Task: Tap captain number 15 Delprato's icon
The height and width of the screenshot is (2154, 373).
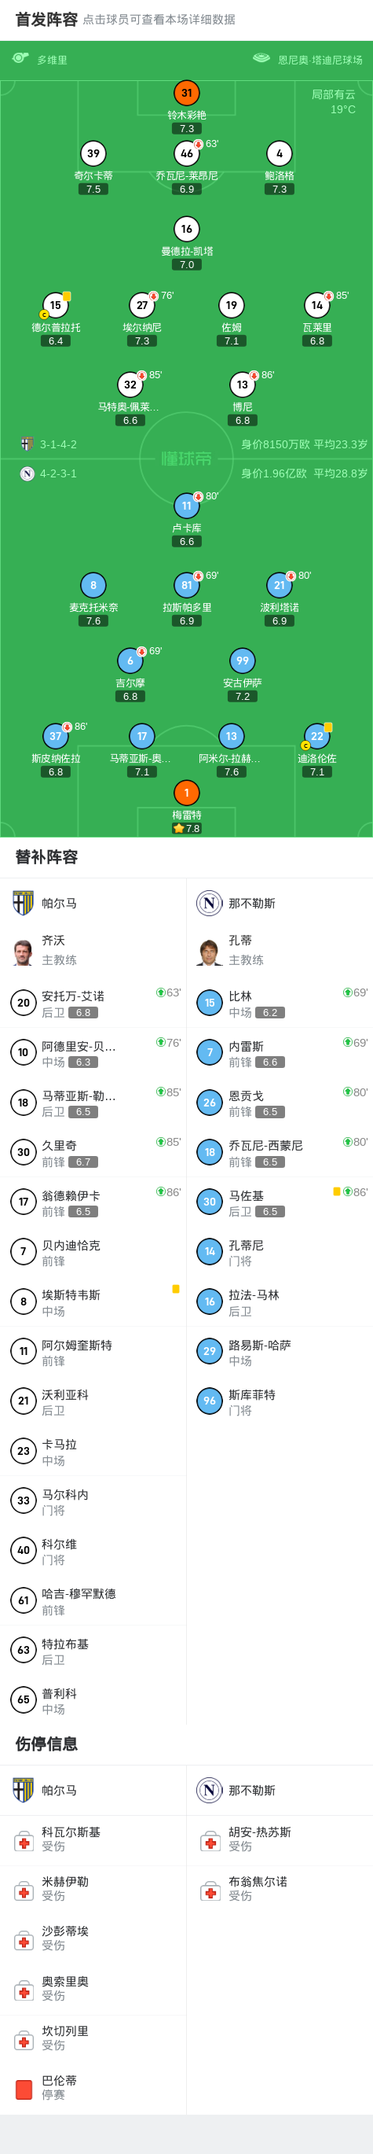Action: 55,305
